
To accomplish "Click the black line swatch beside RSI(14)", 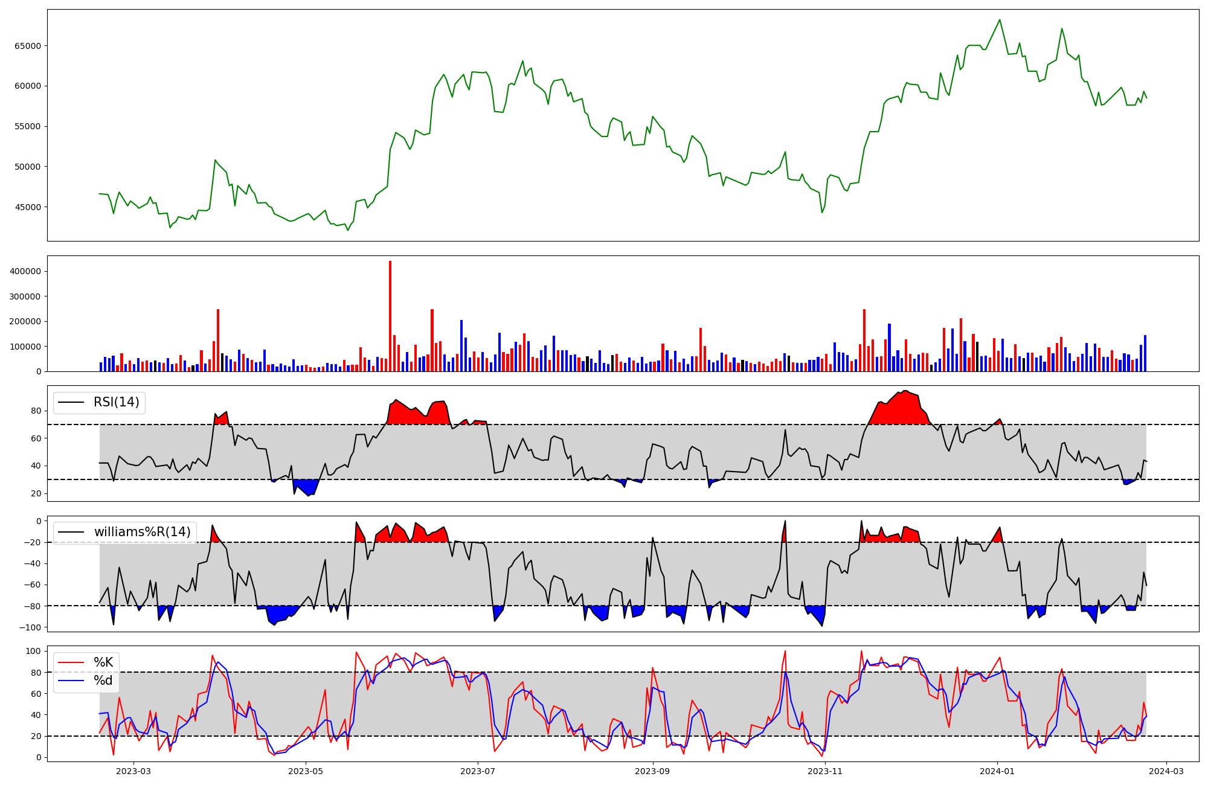I will [x=71, y=403].
